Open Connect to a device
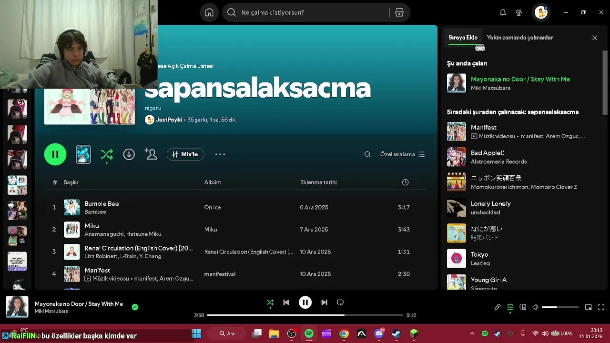The image size is (610, 343). [x=523, y=307]
